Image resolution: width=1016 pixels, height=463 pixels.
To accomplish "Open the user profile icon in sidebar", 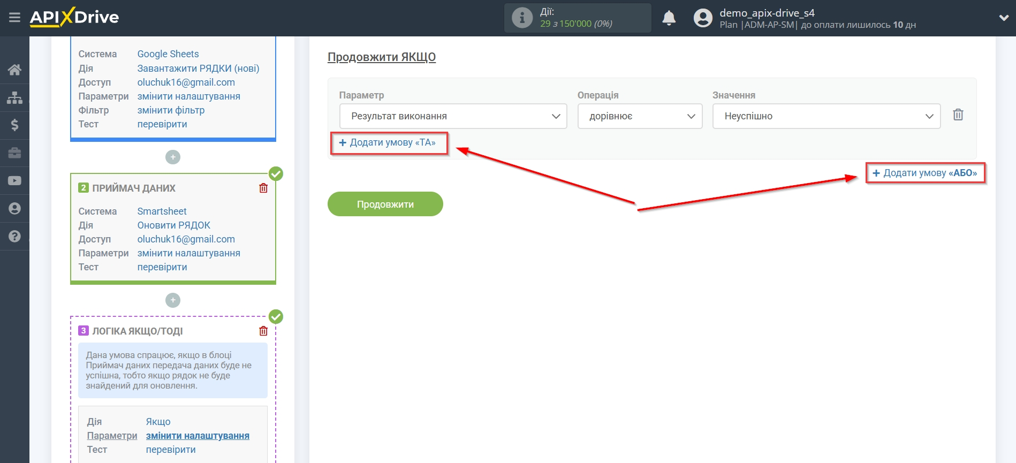I will point(14,208).
